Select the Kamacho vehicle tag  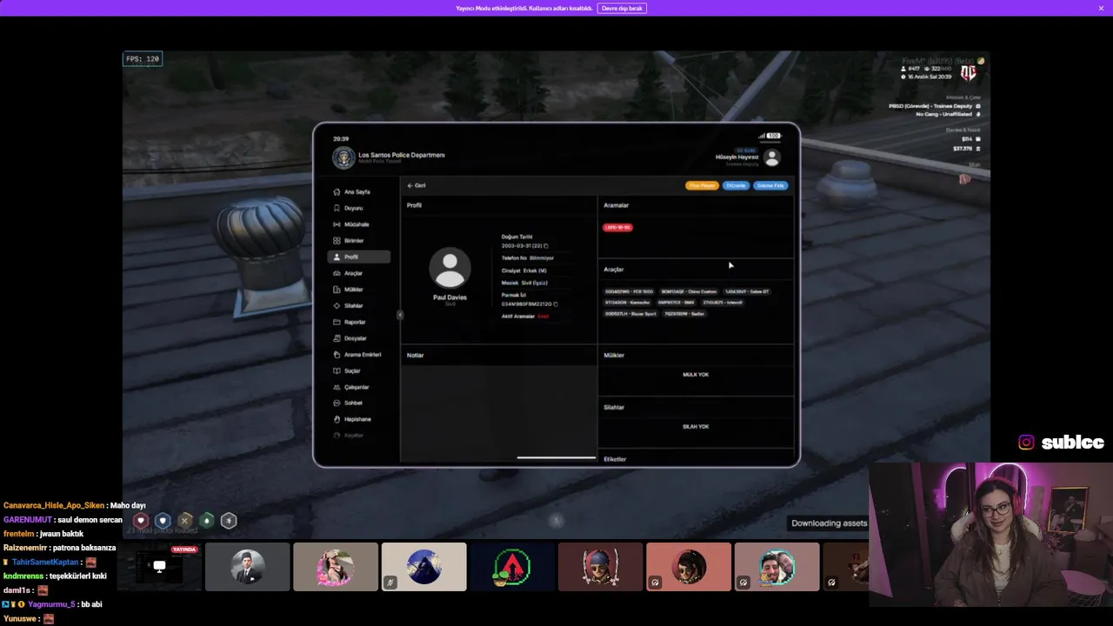pos(627,303)
